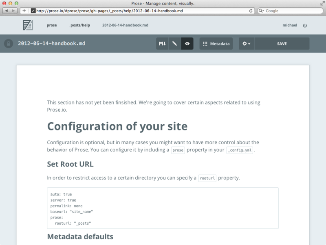The width and height of the screenshot is (326, 245).
Task: Open the _posts/help breadcrumb folder
Action: [x=79, y=25]
